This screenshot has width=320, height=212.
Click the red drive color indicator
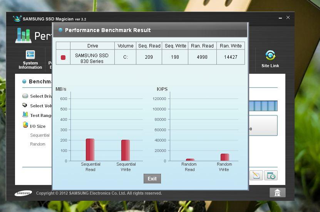pos(63,58)
